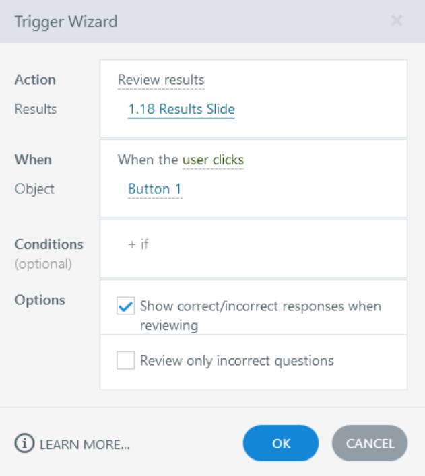Click the Results field label
This screenshot has width=425, height=476.
pos(34,109)
